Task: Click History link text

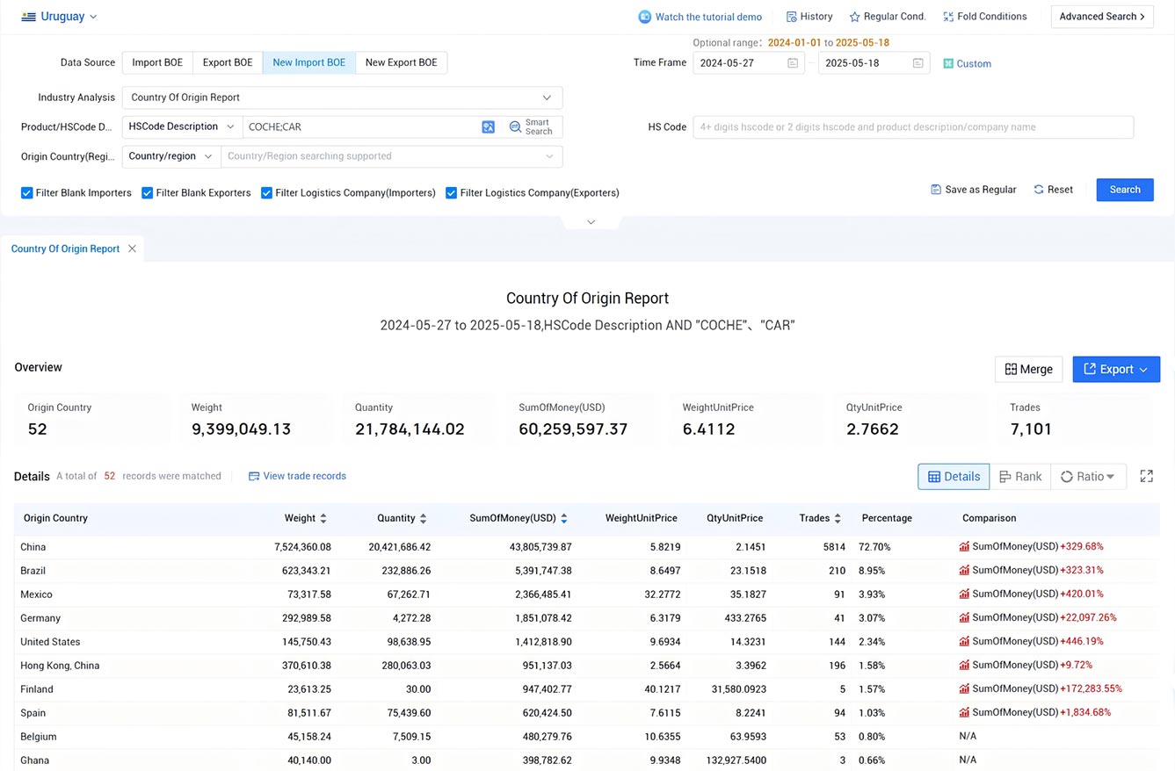Action: (816, 17)
